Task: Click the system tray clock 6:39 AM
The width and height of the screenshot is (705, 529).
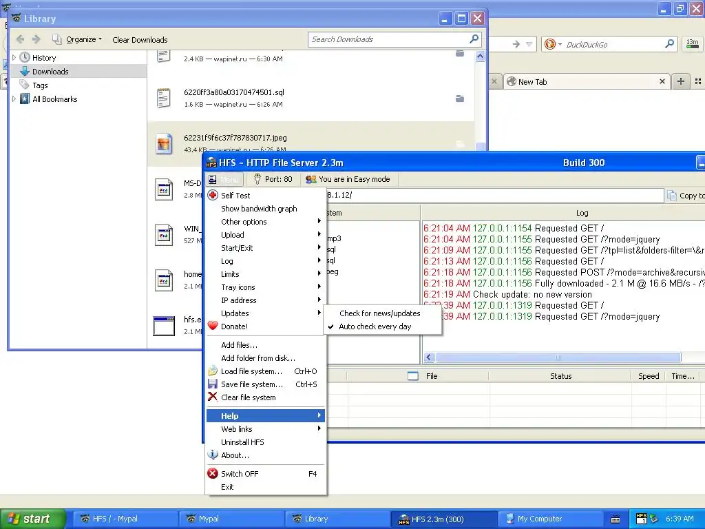Action: 680,519
